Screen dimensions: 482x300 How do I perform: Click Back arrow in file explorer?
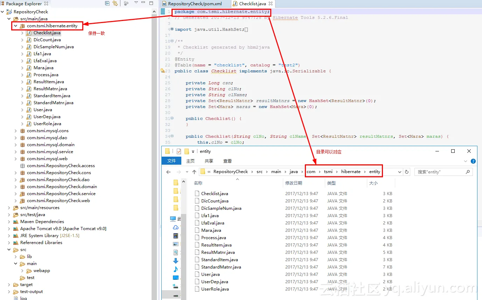168,172
